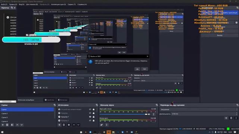Click the Свойства source properties button

pyautogui.click(x=49, y=100)
